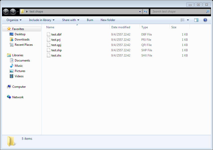
Task: Open Include in library menu
Action: (42, 20)
